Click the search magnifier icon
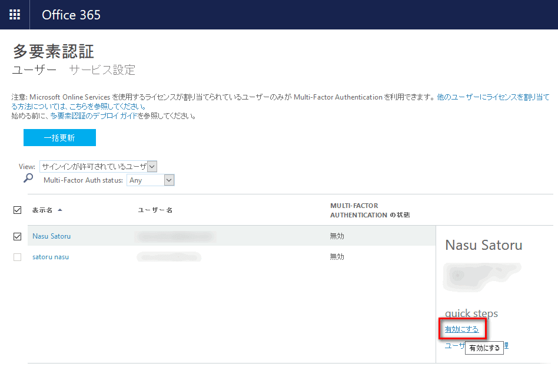 tap(28, 178)
